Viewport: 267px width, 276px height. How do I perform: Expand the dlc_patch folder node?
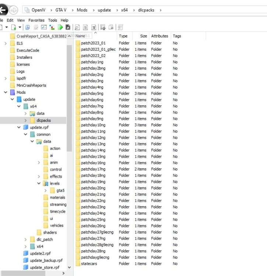pos(25,240)
